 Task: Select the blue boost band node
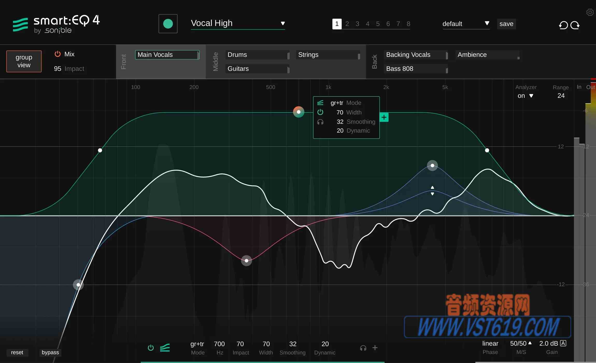(x=432, y=165)
